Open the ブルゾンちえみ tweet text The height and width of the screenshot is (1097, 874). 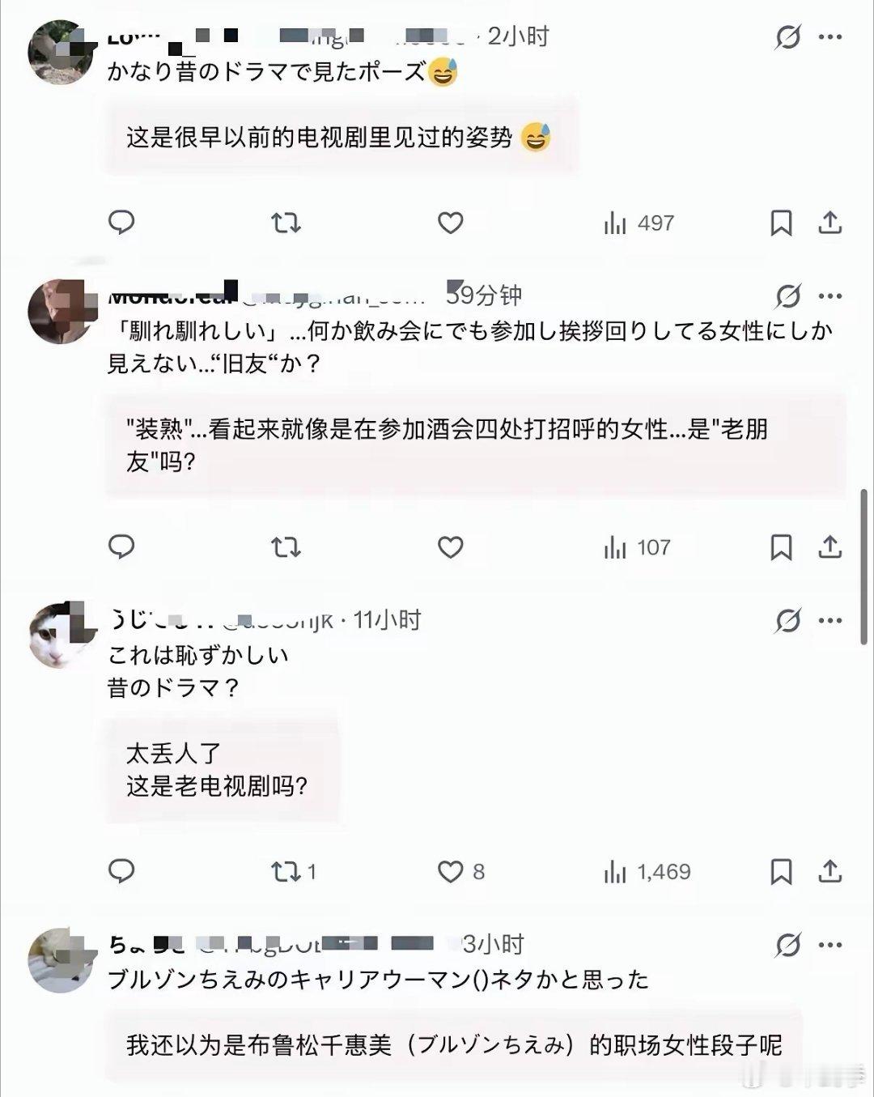378,980
